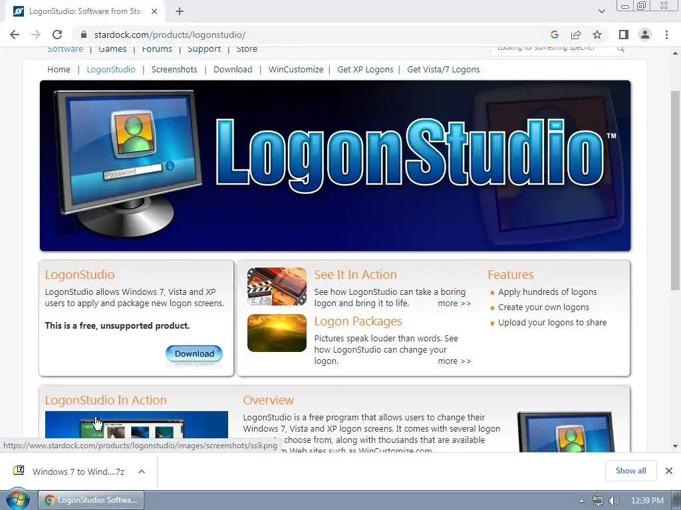Click the search magnifier icon on site

click(x=620, y=48)
